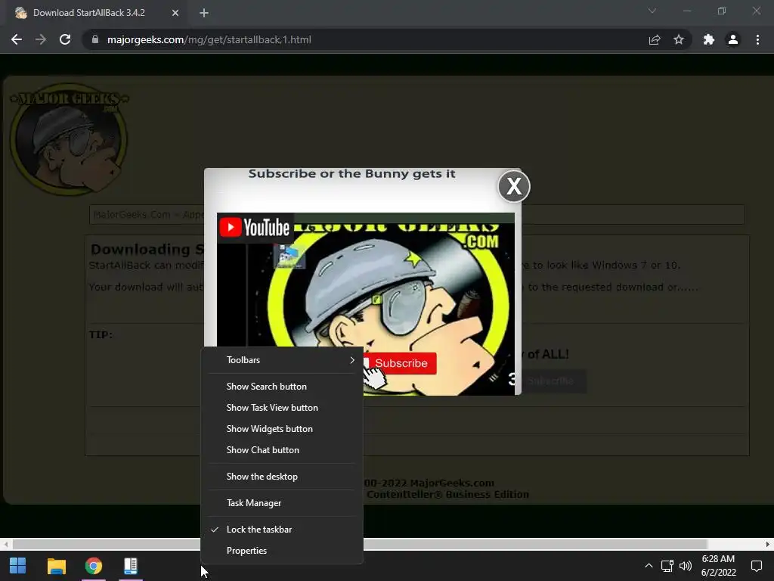Viewport: 774px width, 581px height.
Task: Open the Chrome three-dot menu
Action: (757, 39)
